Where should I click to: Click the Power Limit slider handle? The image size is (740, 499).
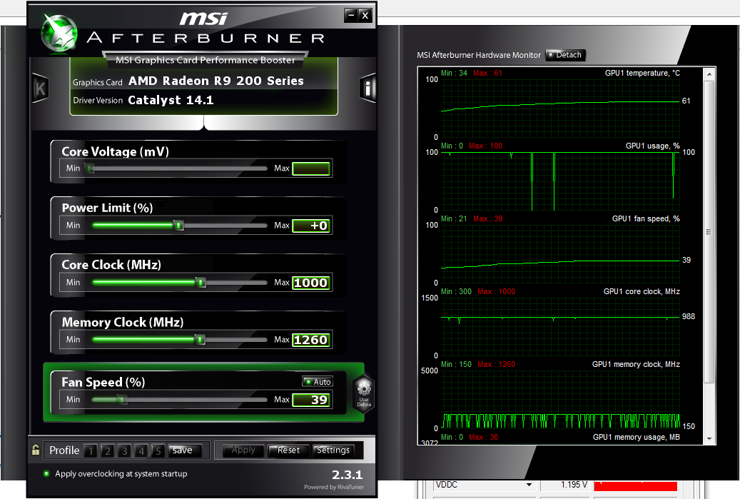178,226
